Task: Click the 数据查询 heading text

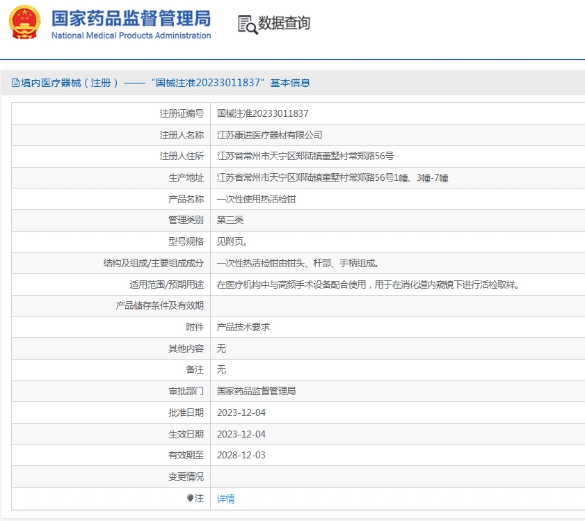Action: pyautogui.click(x=284, y=23)
